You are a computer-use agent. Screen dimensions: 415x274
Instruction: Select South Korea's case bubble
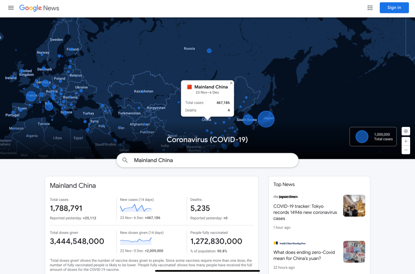click(248, 120)
